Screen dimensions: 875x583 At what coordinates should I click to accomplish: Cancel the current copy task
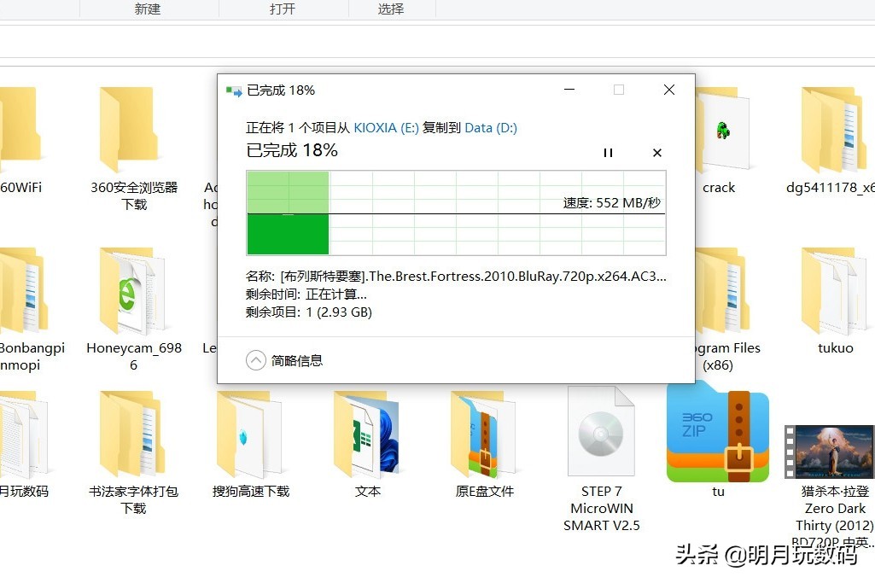pyautogui.click(x=656, y=153)
